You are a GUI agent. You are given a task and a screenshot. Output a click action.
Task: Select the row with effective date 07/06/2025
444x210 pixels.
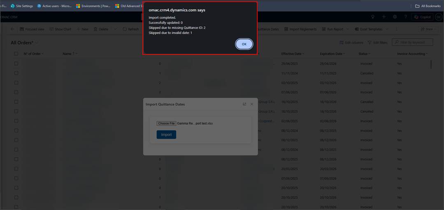(x=16, y=92)
